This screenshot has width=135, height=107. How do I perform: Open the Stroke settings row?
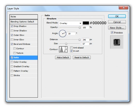click(x=24, y=75)
